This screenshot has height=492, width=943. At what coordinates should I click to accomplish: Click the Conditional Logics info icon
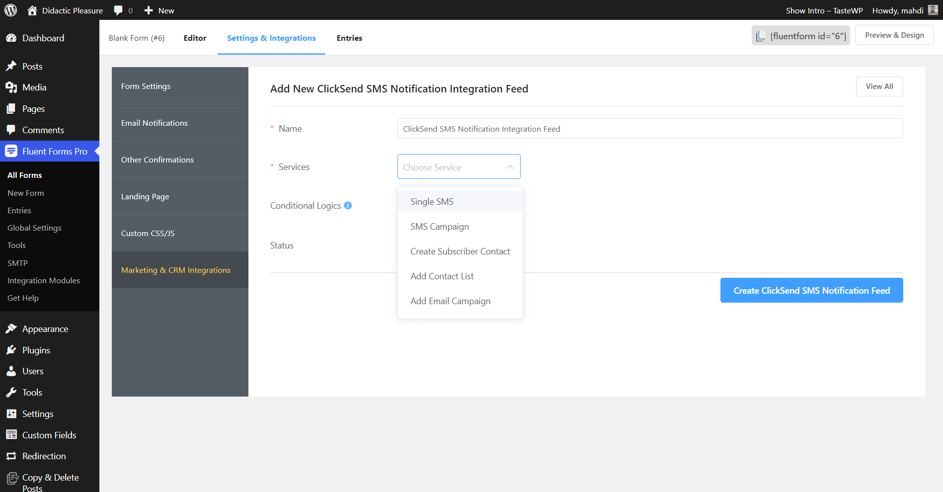(x=348, y=206)
